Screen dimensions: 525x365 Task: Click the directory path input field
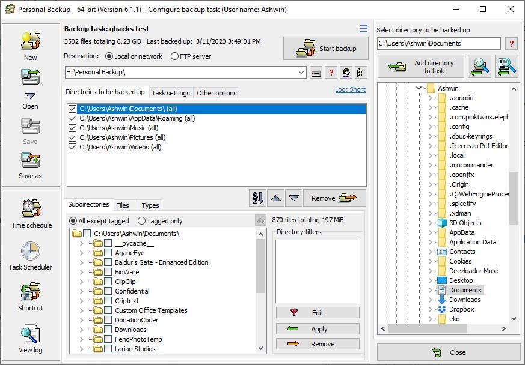[x=439, y=43]
